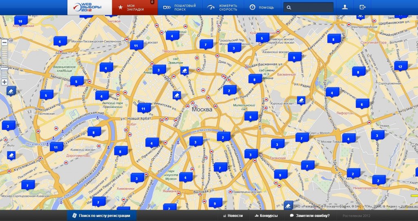Viewport: 418px width, 221px height.
Task: Select cluster marker numbered 12
Action: click(400, 66)
